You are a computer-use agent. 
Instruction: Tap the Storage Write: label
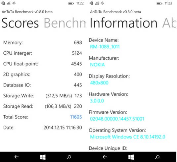point(19,96)
